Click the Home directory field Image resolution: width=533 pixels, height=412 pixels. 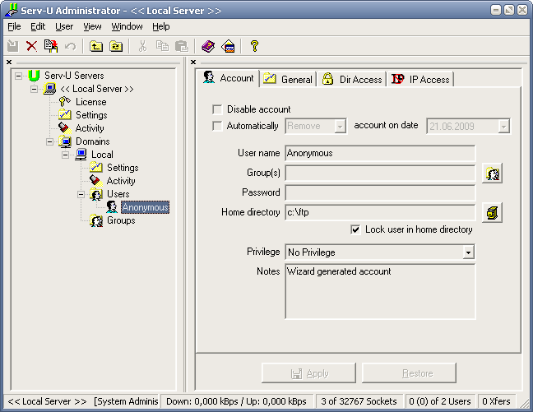pos(380,212)
